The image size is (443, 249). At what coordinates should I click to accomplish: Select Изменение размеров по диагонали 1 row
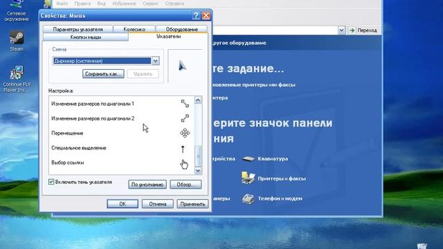pos(122,104)
